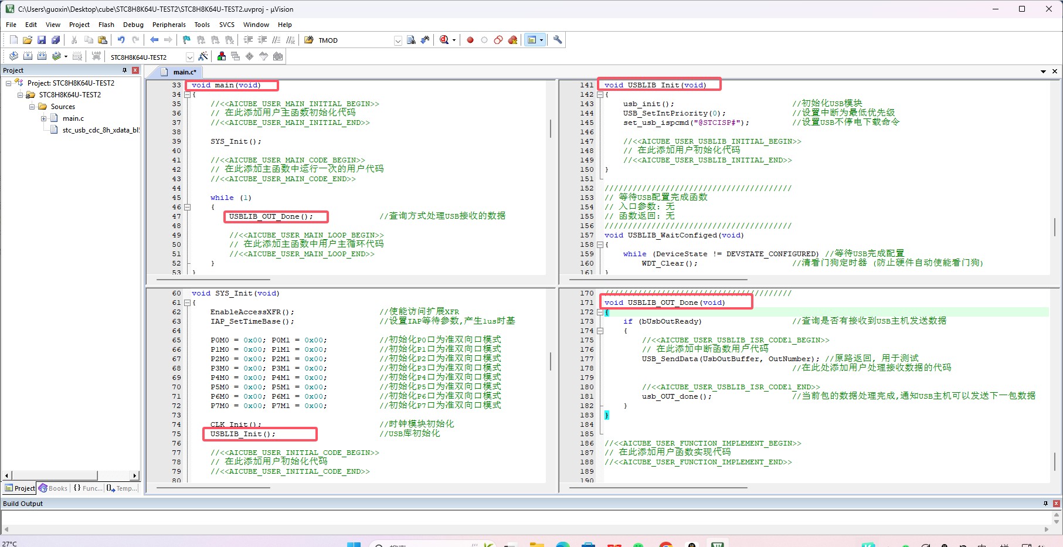Open the Flash menu
Image resolution: width=1063 pixels, height=547 pixels.
point(106,25)
